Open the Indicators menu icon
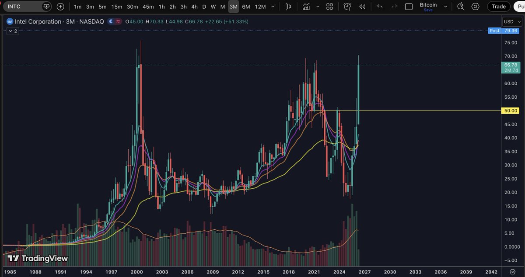 [306, 7]
